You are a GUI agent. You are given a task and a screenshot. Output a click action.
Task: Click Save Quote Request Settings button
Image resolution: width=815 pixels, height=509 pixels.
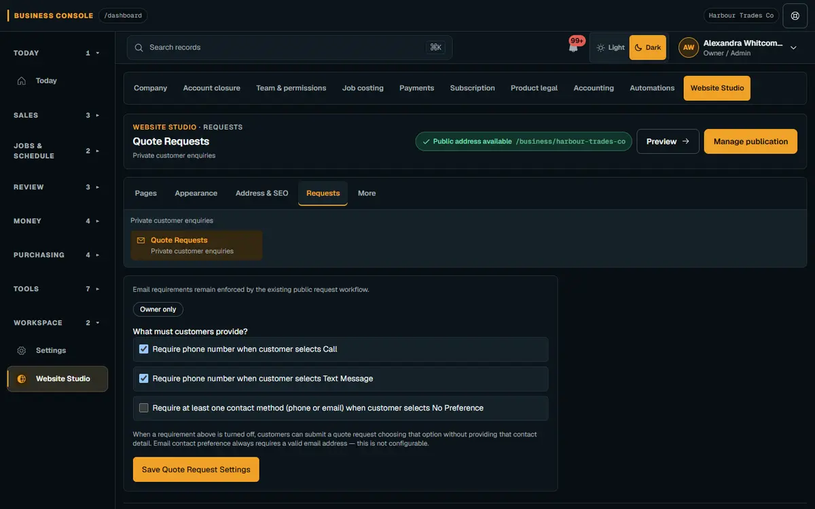[196, 470]
